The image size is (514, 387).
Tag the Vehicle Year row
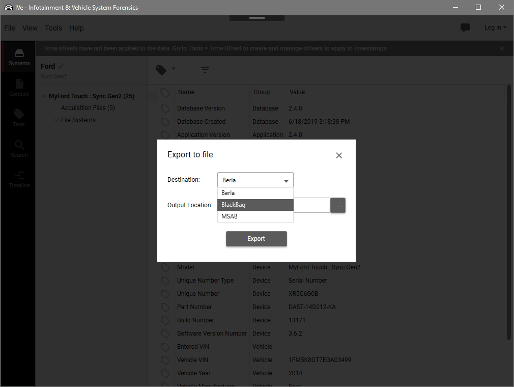point(165,373)
